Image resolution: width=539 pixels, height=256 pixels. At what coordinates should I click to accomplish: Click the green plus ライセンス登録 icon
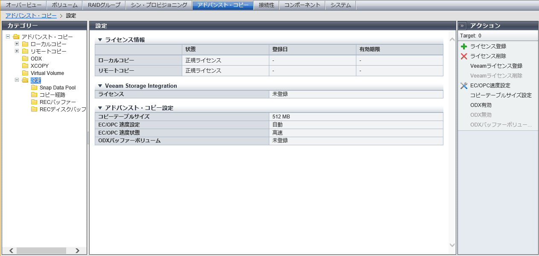pyautogui.click(x=464, y=46)
